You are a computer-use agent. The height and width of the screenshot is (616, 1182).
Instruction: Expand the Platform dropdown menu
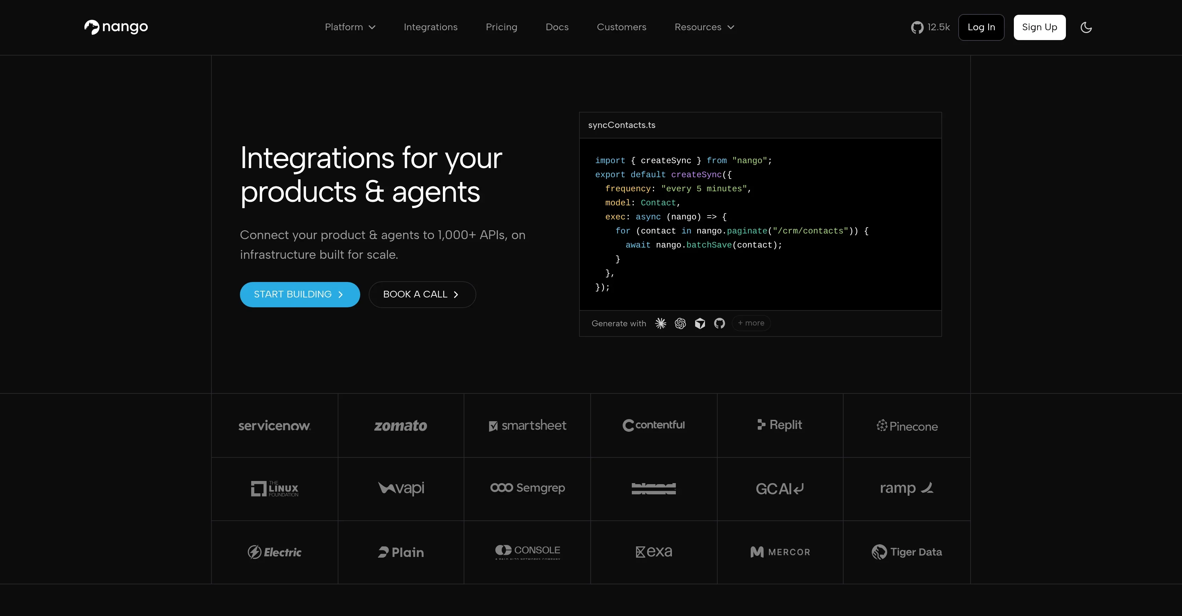350,27
